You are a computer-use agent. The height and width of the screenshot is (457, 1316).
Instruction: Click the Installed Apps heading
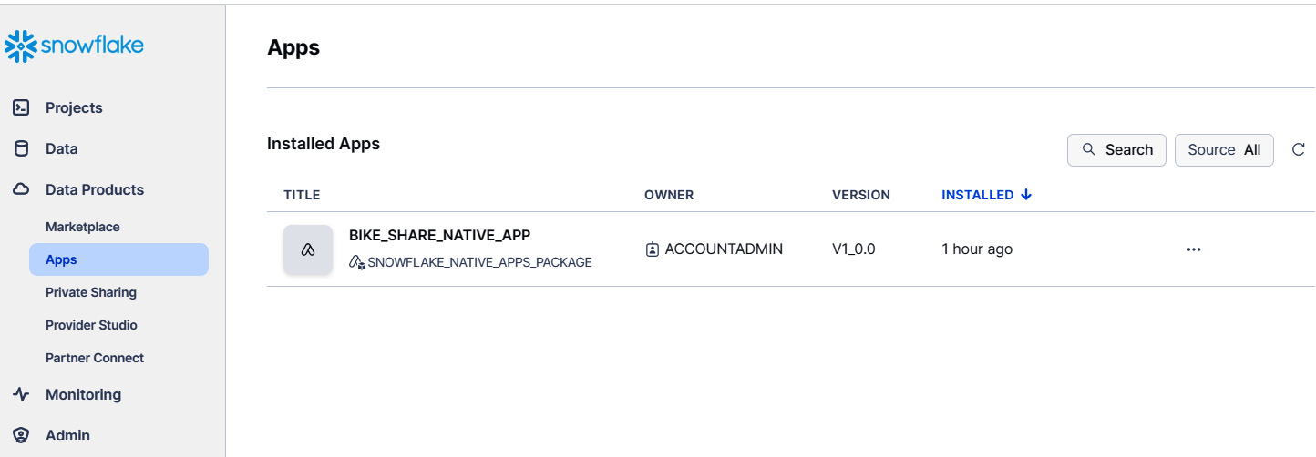click(324, 144)
